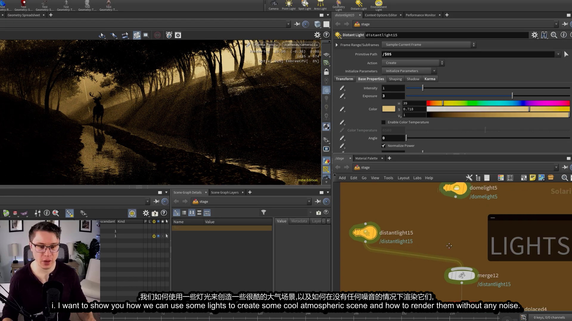Open the Sample Current Frame dropdown
This screenshot has height=321, width=572.
tap(429, 45)
